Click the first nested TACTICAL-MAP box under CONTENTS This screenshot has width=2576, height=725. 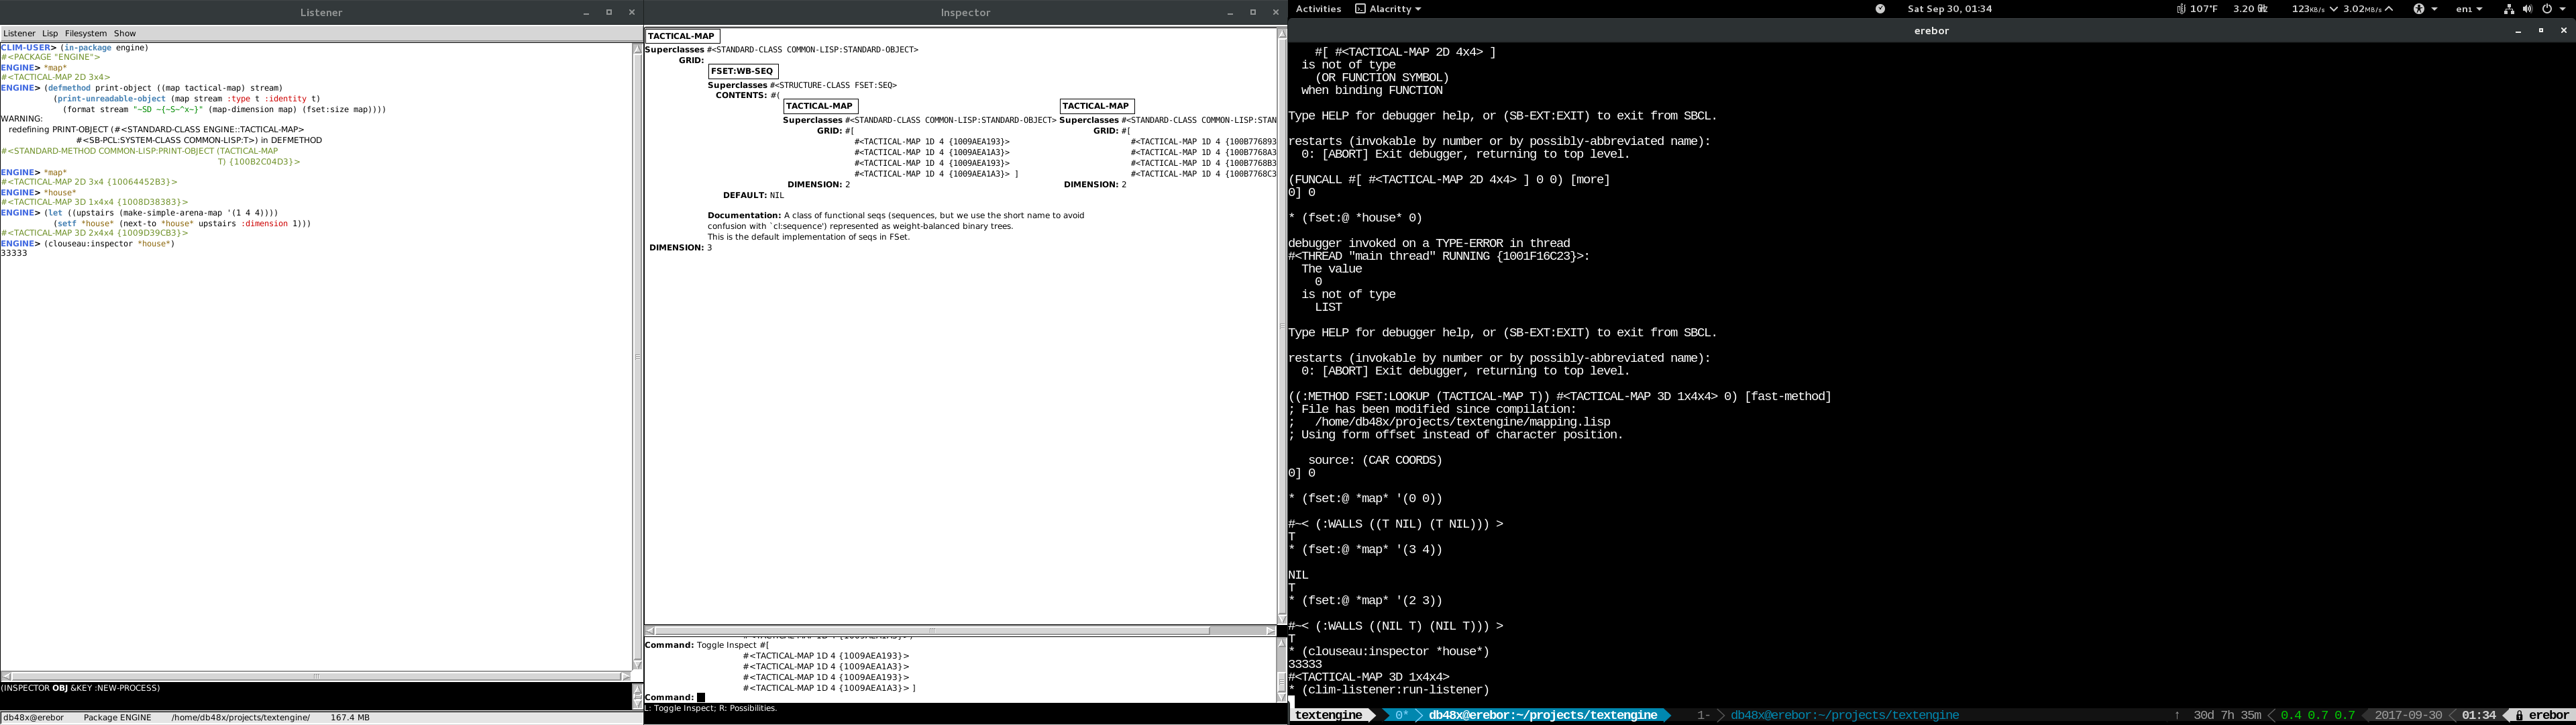[820, 106]
